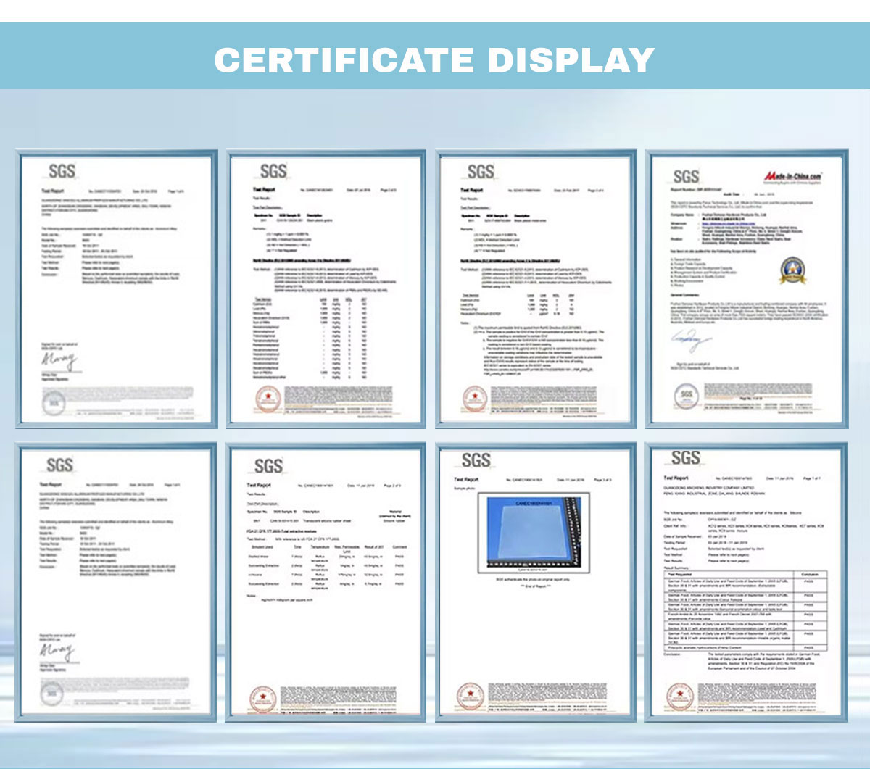Click the red seal on the long results table report
This screenshot has width=870, height=769.
pos(268,399)
